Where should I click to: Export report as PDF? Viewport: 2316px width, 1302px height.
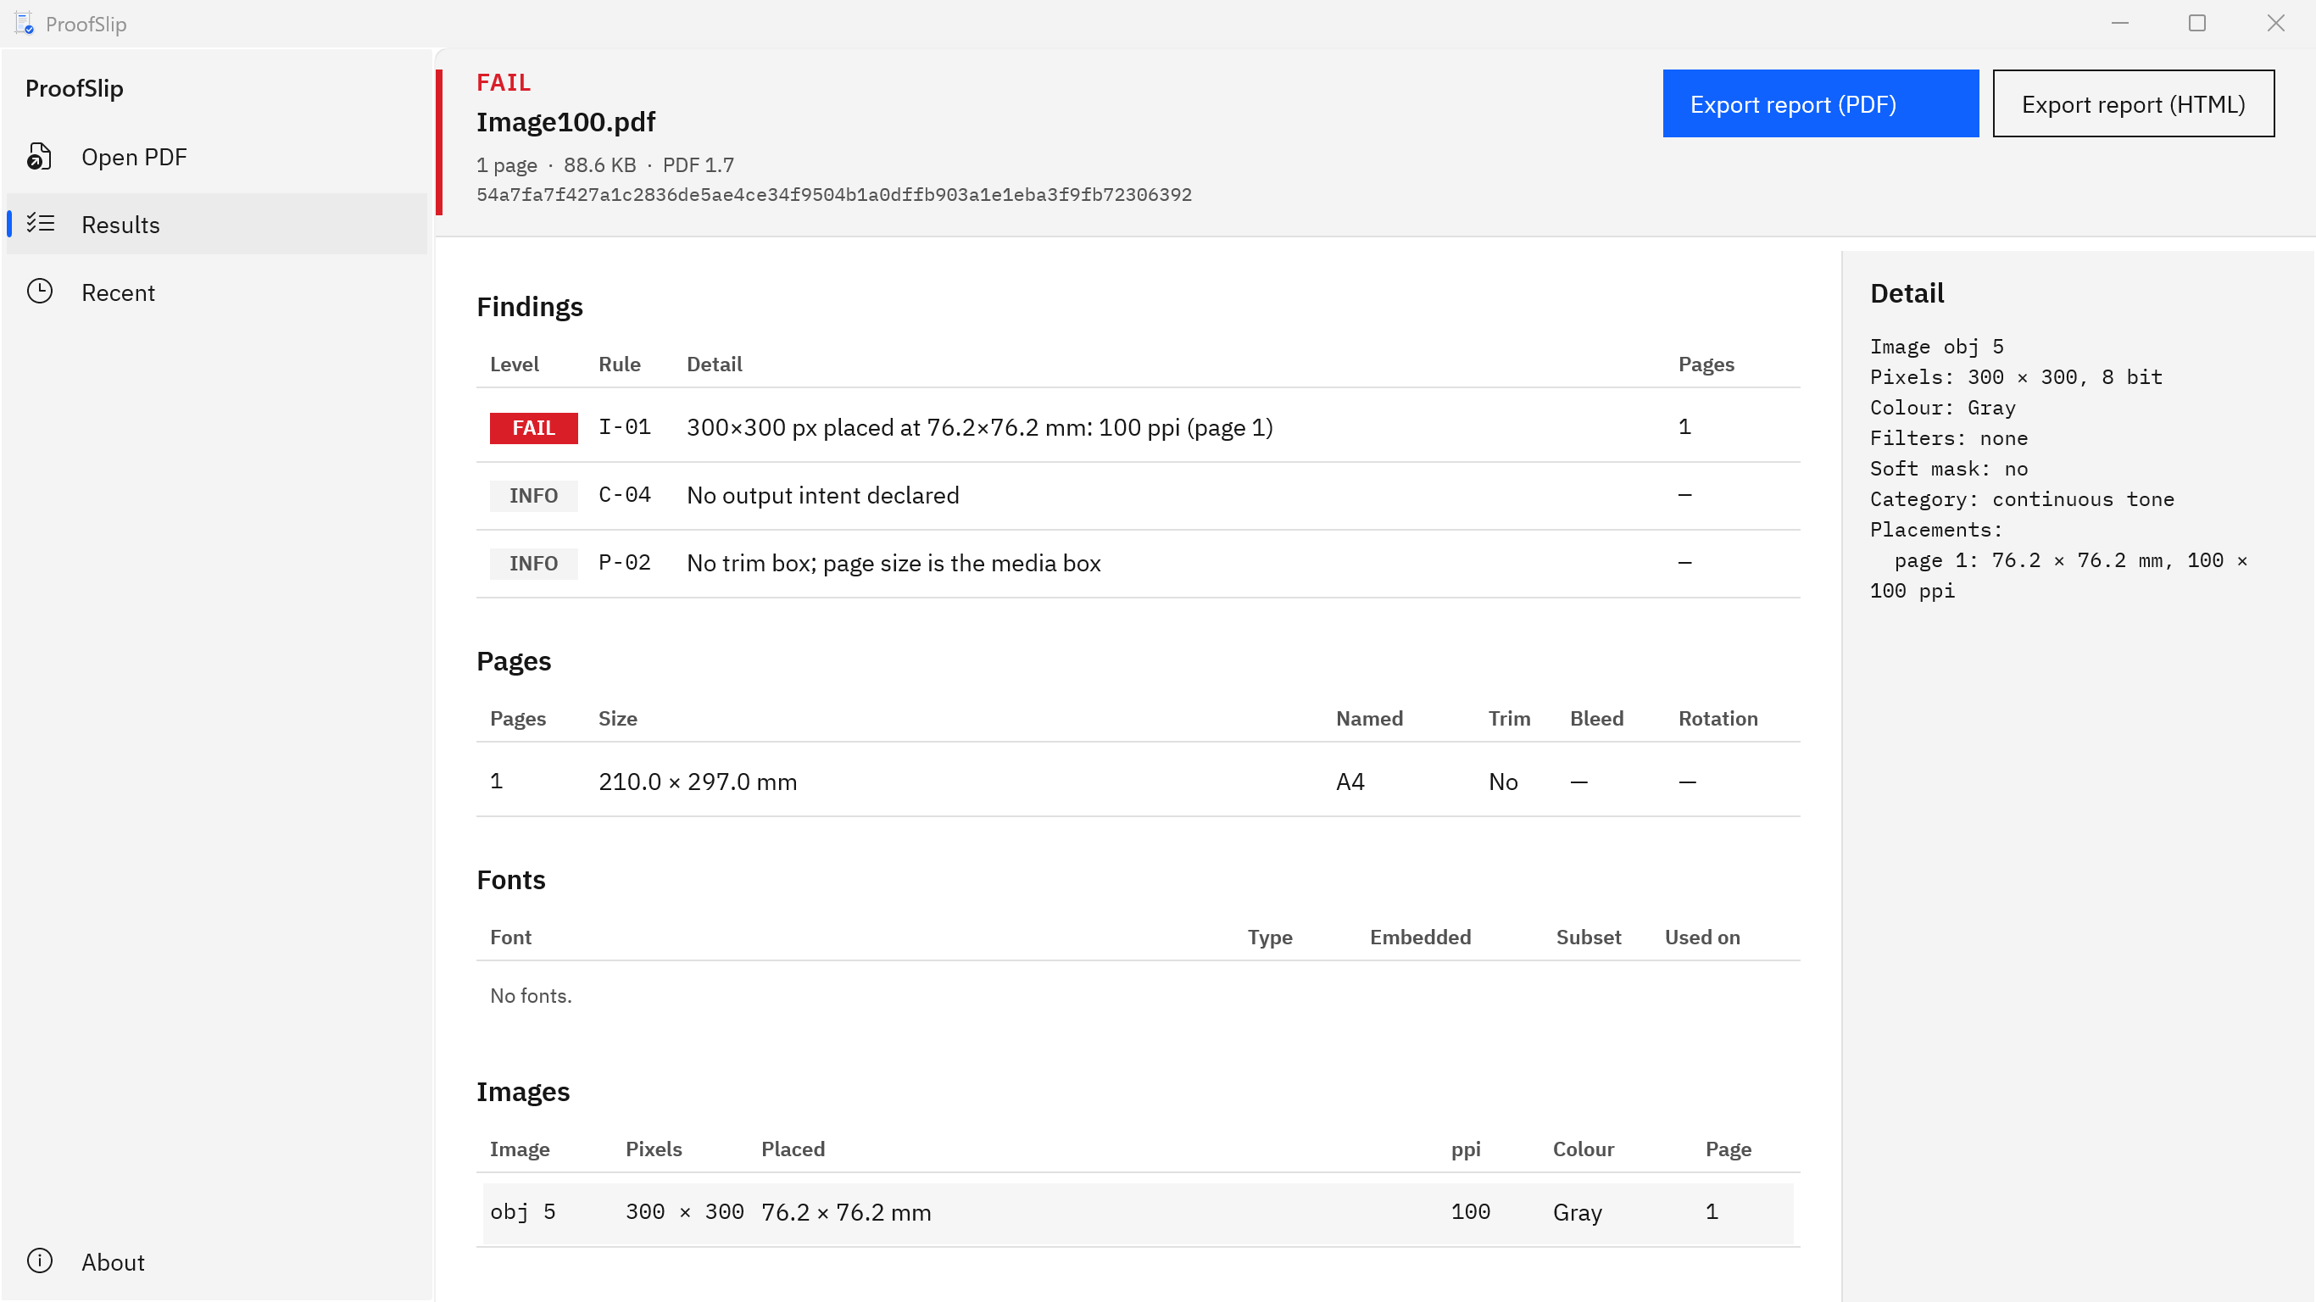click(x=1821, y=103)
